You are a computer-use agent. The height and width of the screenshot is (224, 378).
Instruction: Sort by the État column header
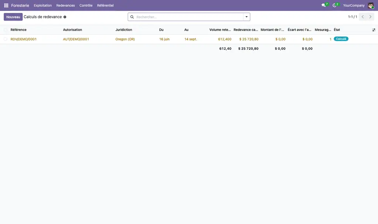click(337, 30)
